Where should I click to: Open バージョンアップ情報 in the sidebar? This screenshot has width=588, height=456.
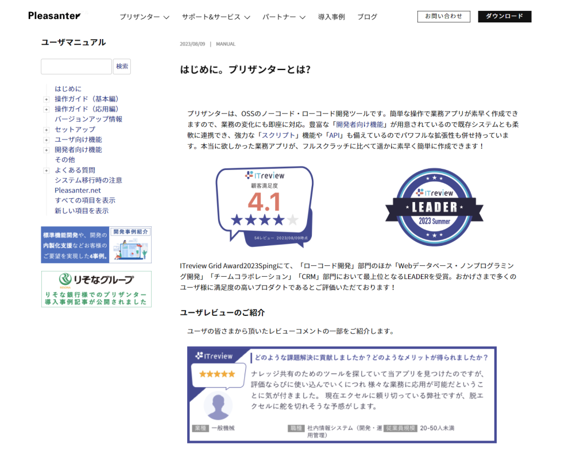click(x=88, y=119)
